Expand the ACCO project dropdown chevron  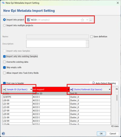[x=87, y=20]
